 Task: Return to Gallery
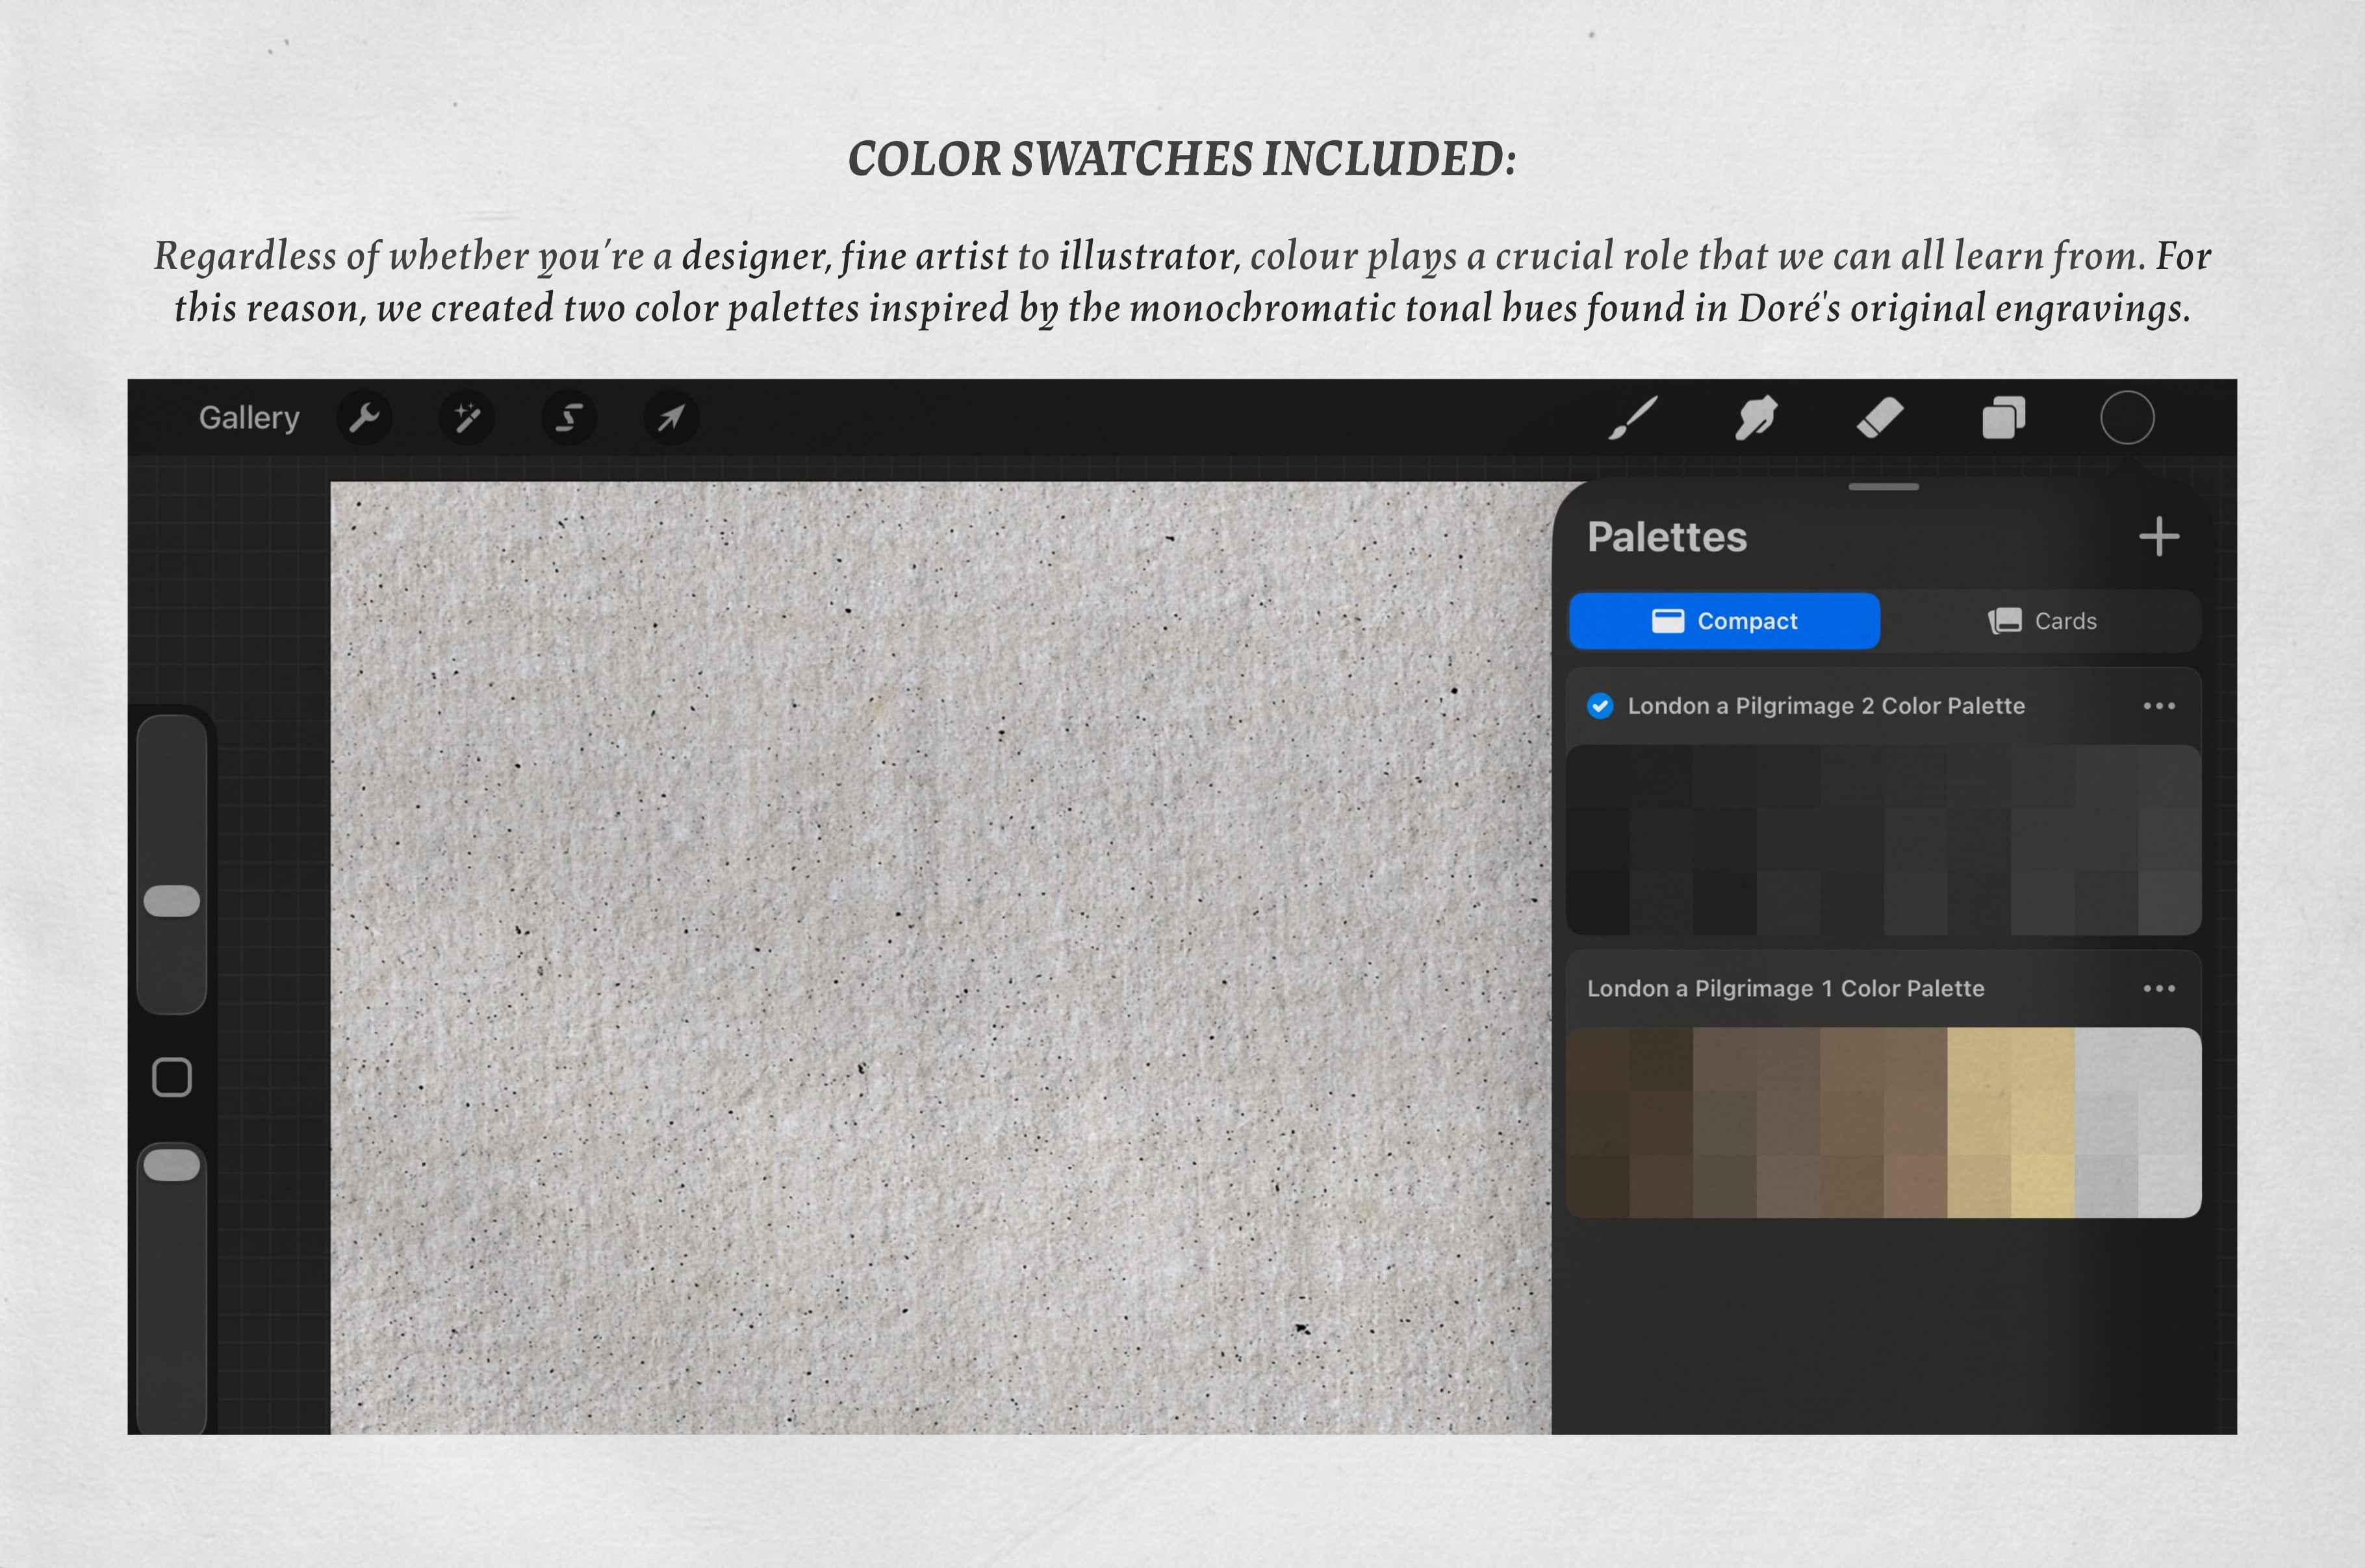click(x=249, y=417)
